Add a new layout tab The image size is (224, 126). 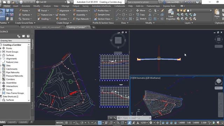(31, 122)
